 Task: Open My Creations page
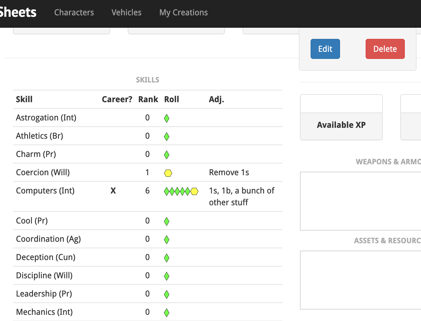tap(183, 12)
